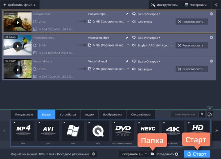
Task: Click the blue Старт button
Action: pos(197,154)
